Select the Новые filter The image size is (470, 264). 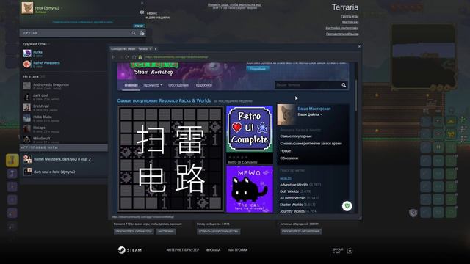(286, 151)
